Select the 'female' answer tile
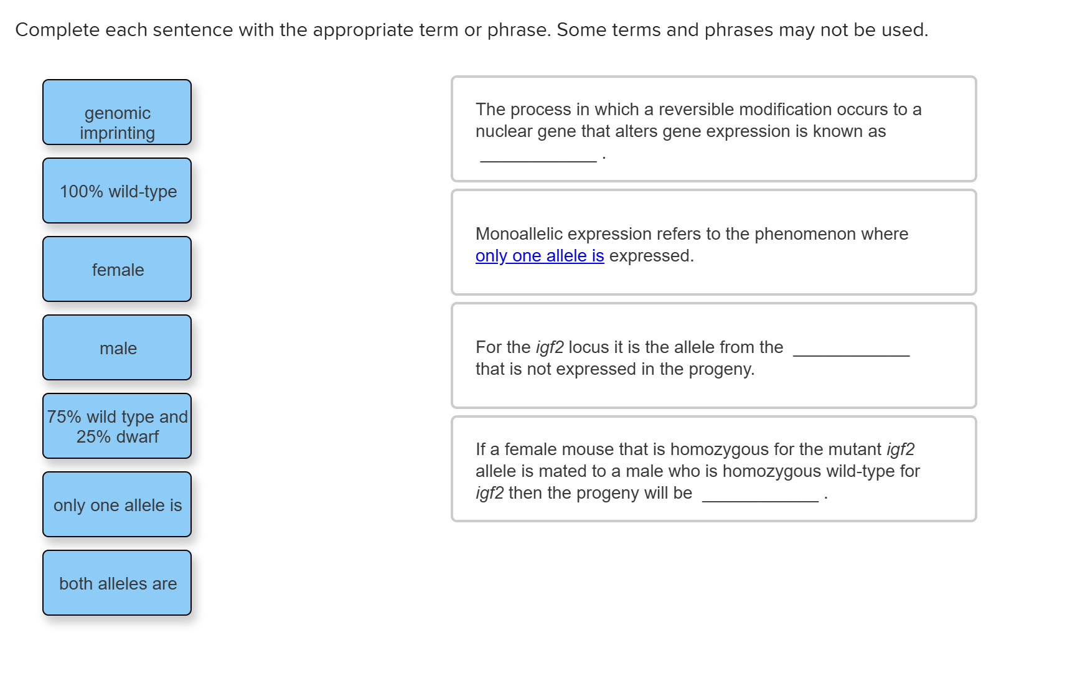The height and width of the screenshot is (696, 1085). (117, 270)
